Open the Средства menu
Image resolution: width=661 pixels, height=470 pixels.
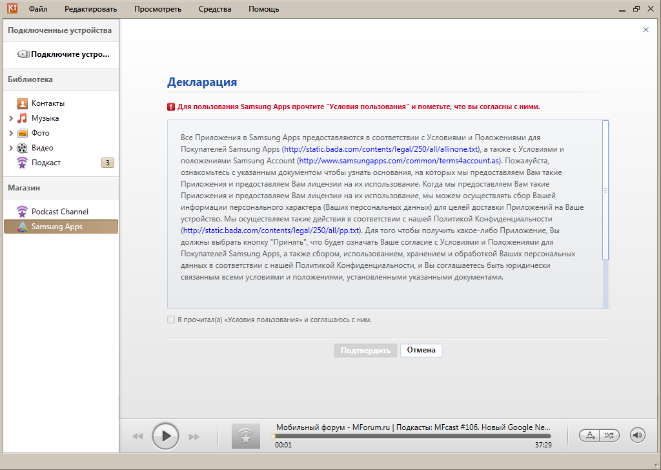(215, 9)
